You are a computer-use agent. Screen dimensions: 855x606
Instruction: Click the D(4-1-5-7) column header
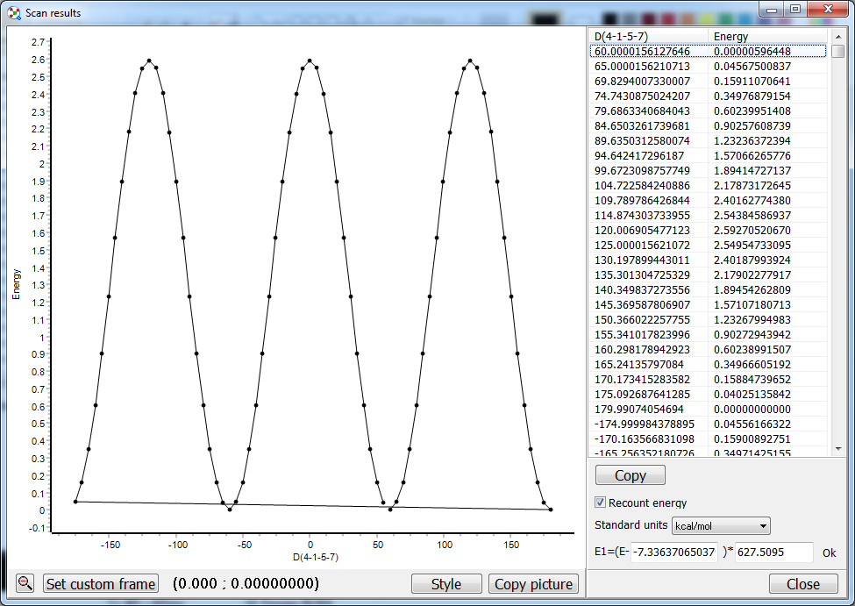648,36
